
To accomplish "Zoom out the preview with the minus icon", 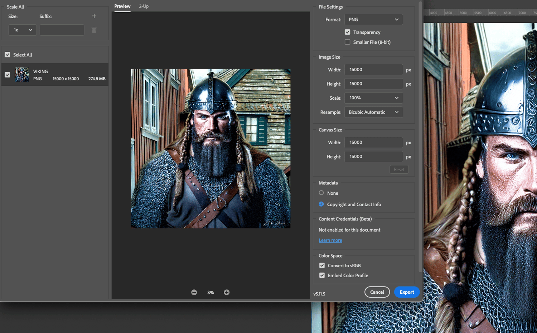I will point(194,292).
